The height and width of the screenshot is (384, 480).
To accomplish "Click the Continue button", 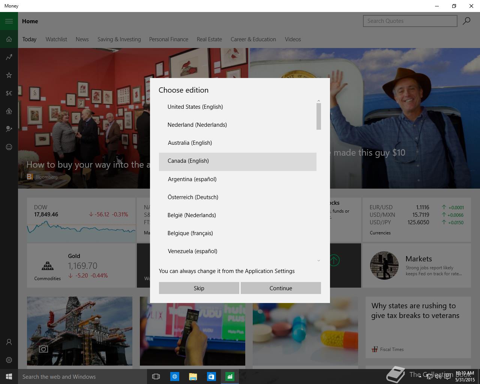I will coord(281,288).
